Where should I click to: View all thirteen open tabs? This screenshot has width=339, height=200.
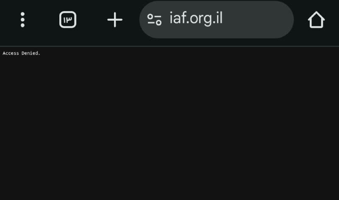point(68,19)
